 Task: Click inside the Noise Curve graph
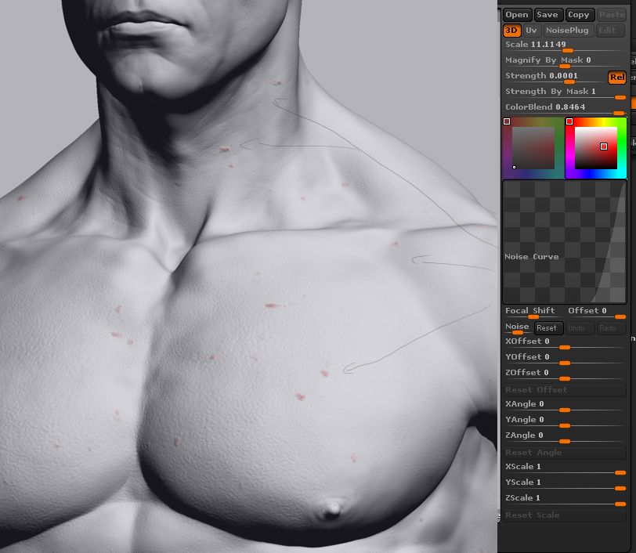564,242
